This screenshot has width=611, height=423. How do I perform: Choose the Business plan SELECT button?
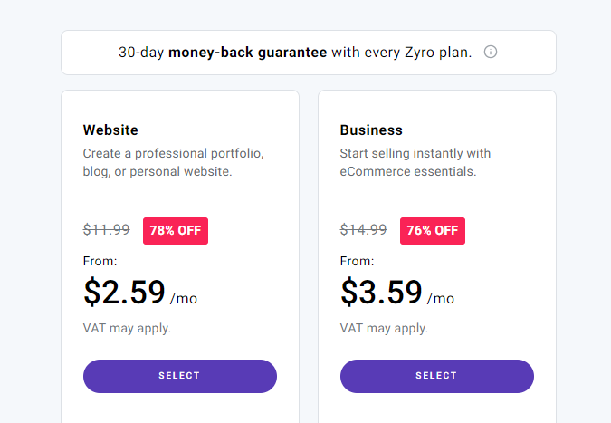pyautogui.click(x=436, y=376)
